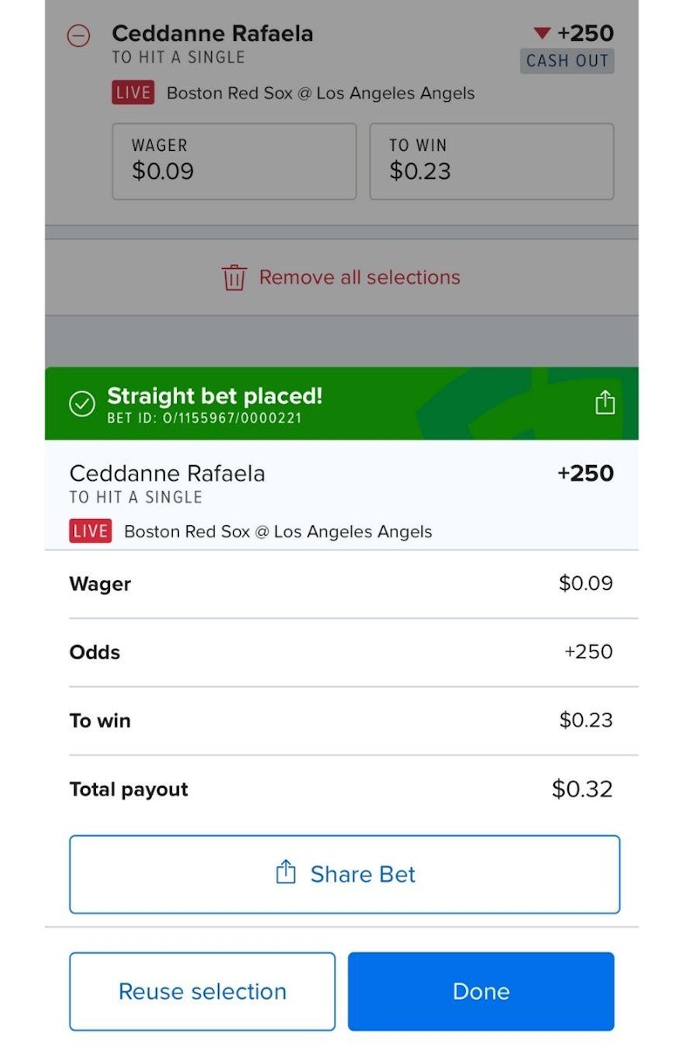698x1047 pixels.
Task: Select the +250 odds in the receipt header
Action: [585, 474]
